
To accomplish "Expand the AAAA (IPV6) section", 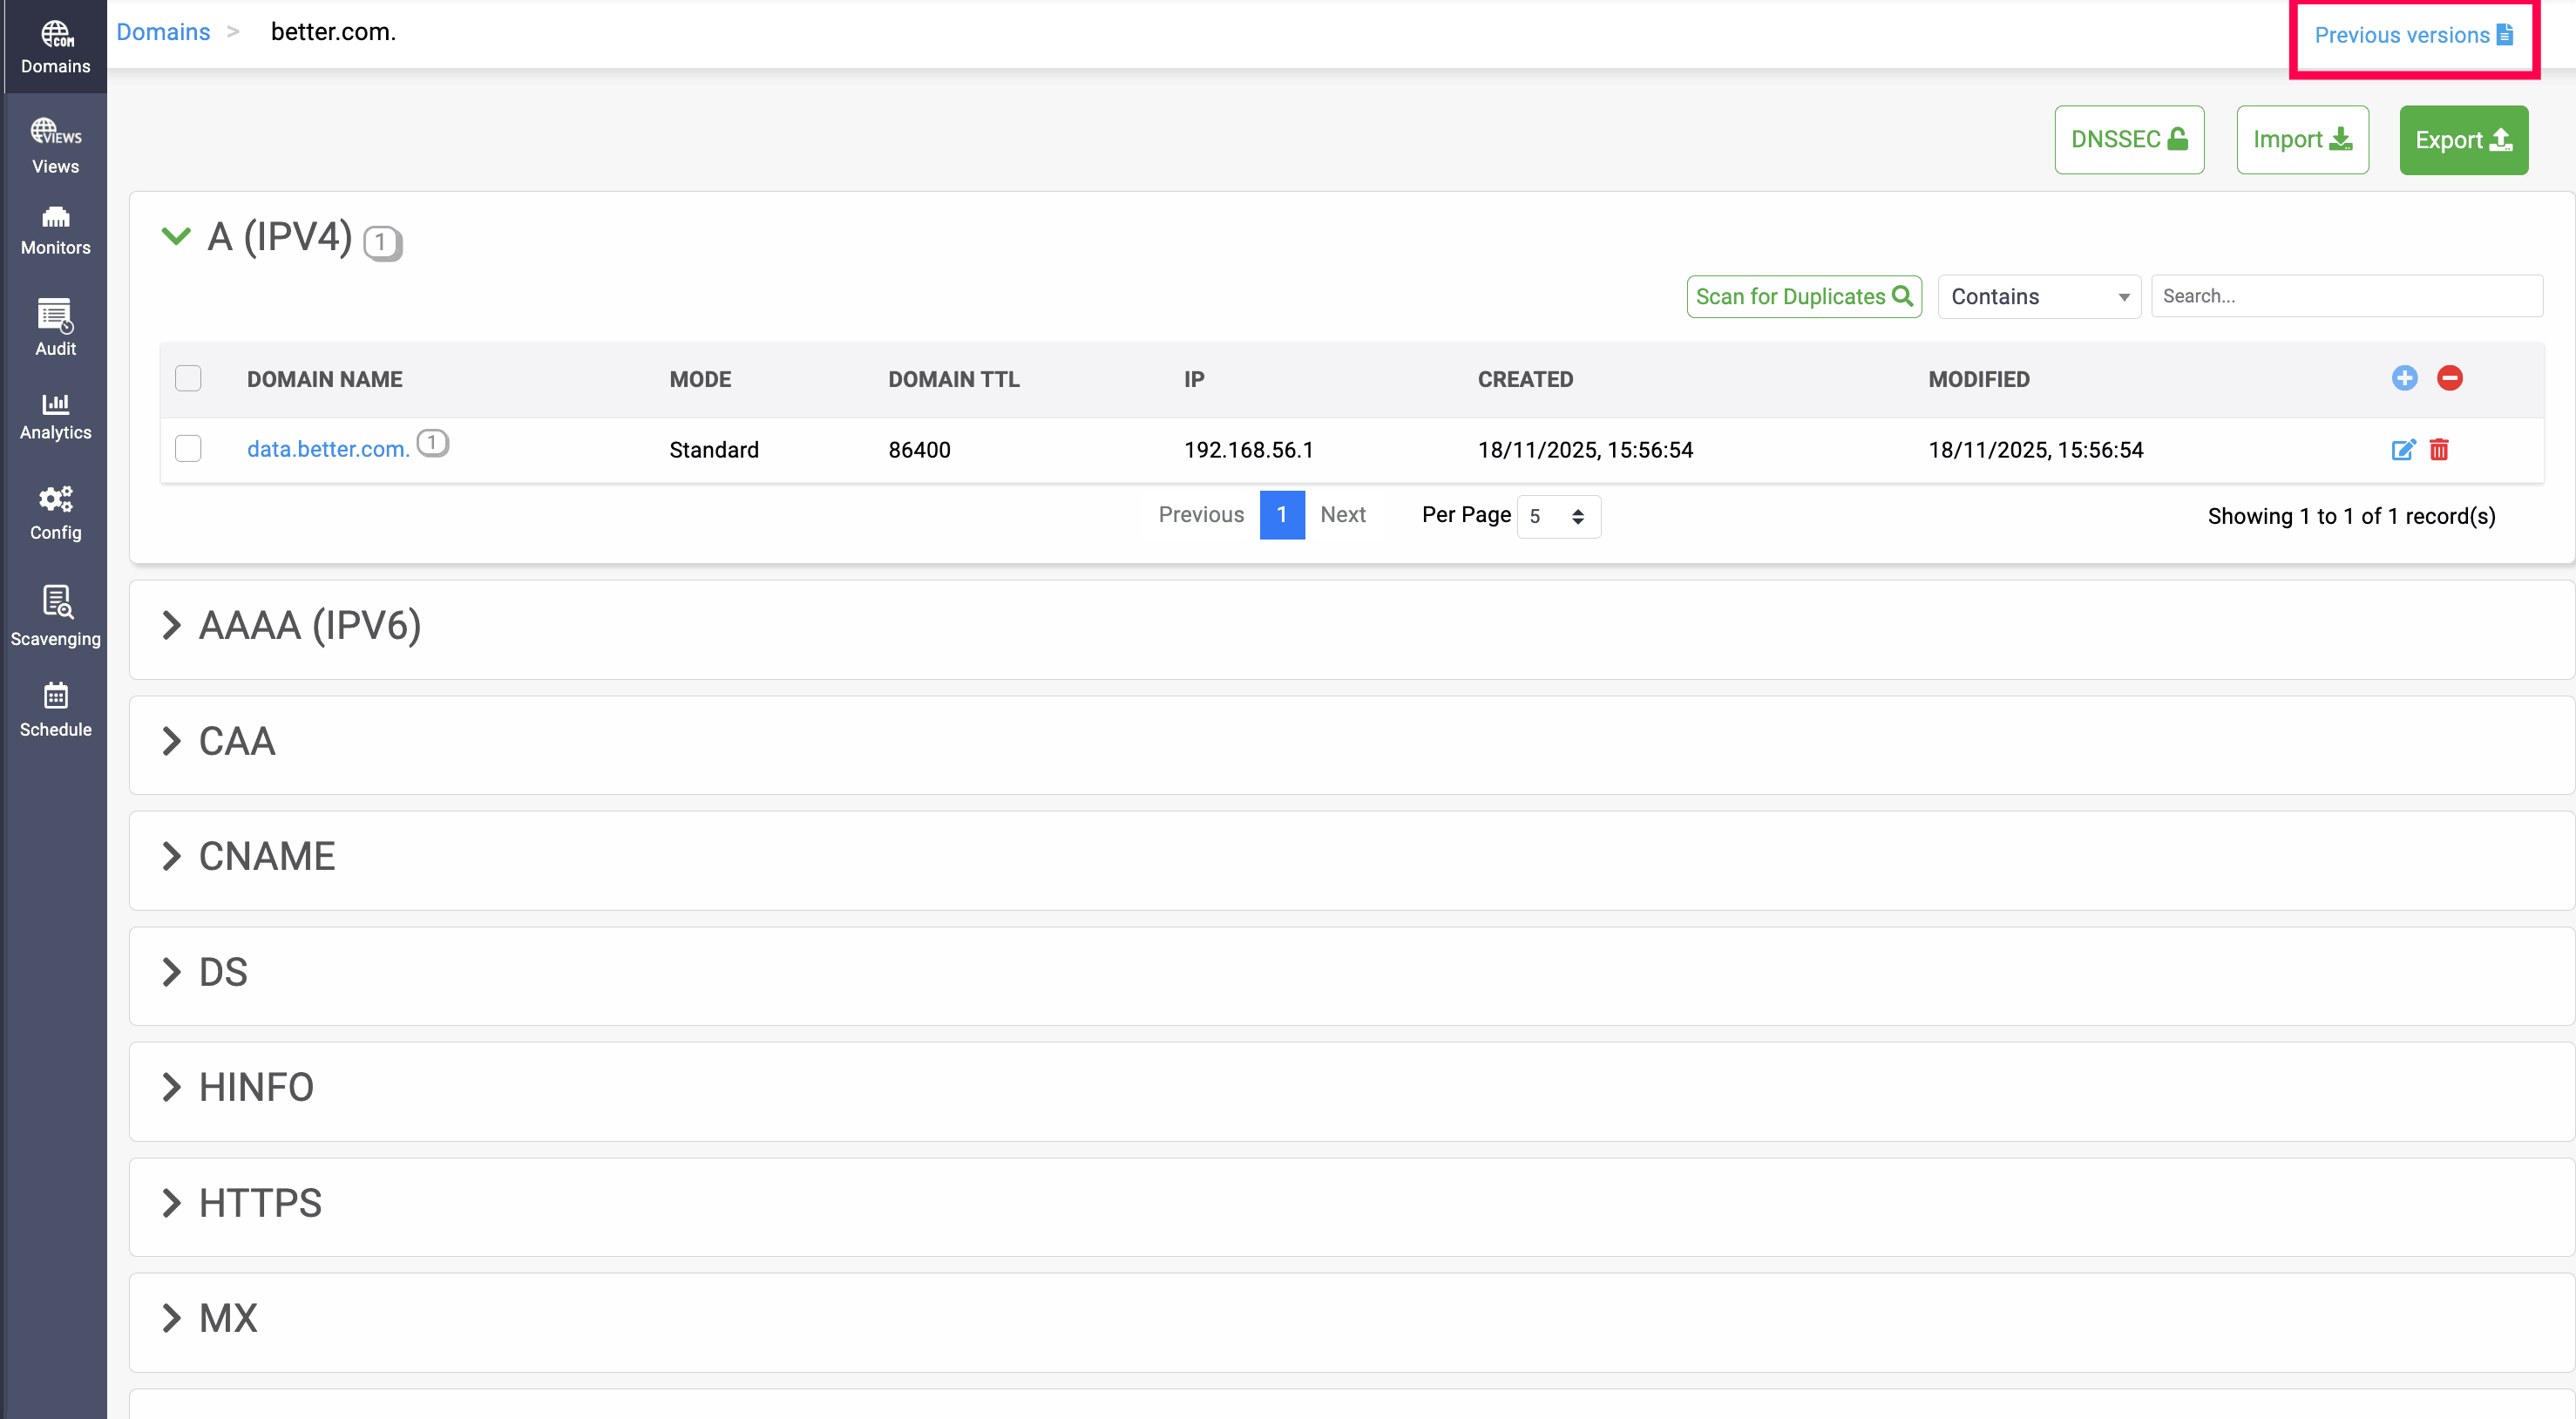I will click(x=172, y=625).
